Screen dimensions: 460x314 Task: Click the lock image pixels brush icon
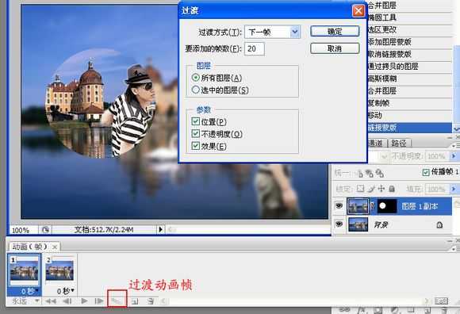click(371, 189)
